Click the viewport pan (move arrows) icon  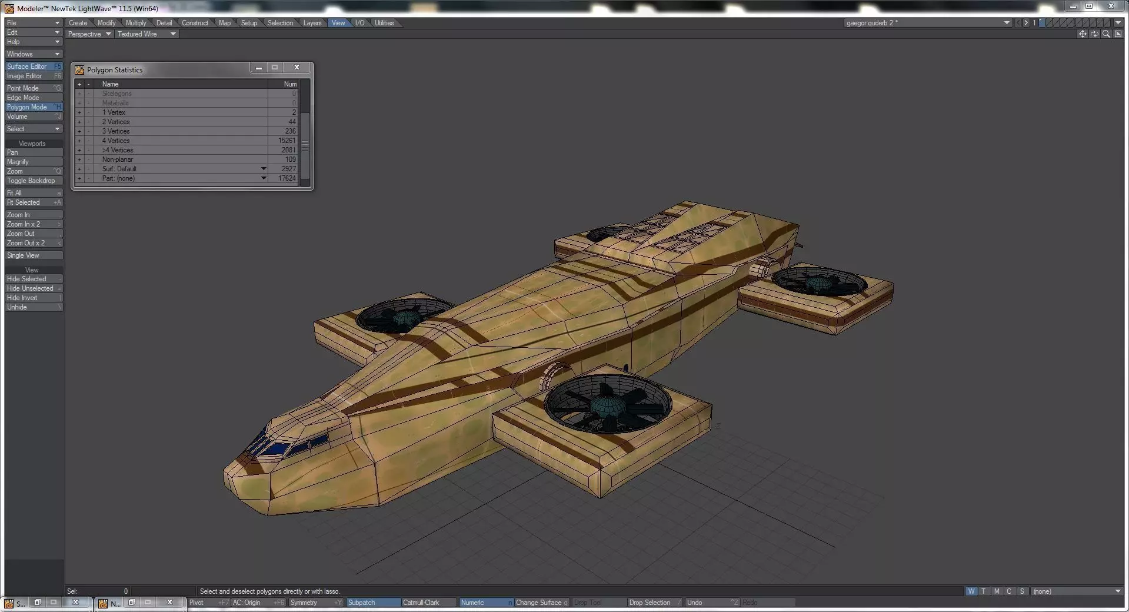click(1082, 34)
